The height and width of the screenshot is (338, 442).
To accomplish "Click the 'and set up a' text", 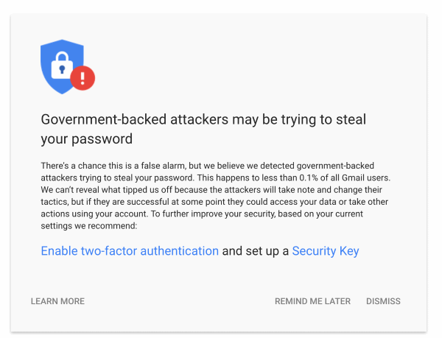I will pyautogui.click(x=256, y=251).
